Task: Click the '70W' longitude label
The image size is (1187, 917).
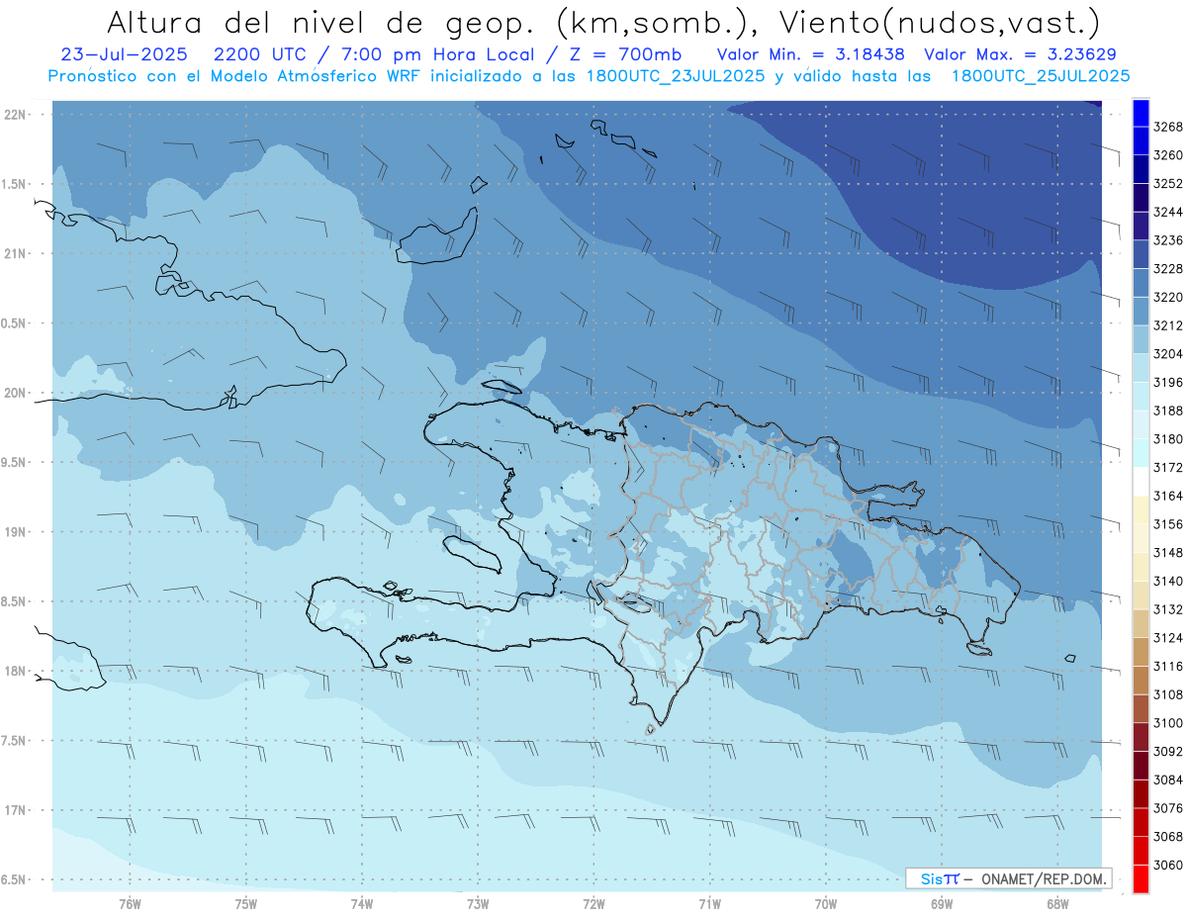Action: click(826, 904)
